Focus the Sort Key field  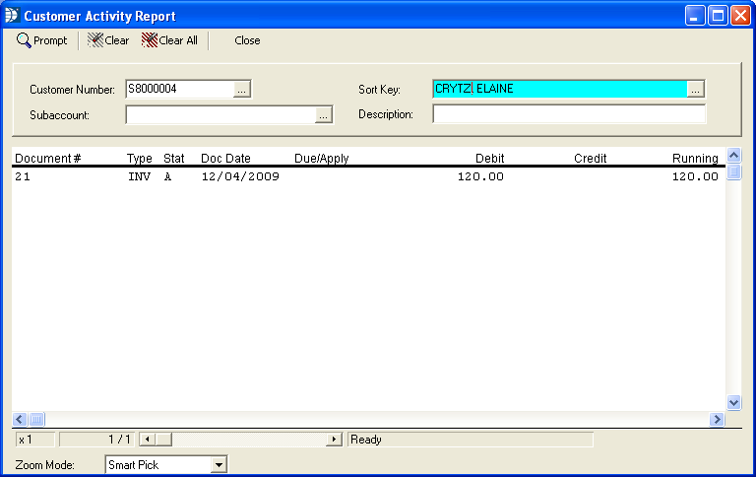click(x=558, y=90)
